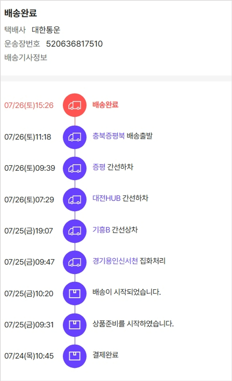Click the box icon for 배송이 시작되었습니다
232x381 pixels.
[x=75, y=293]
